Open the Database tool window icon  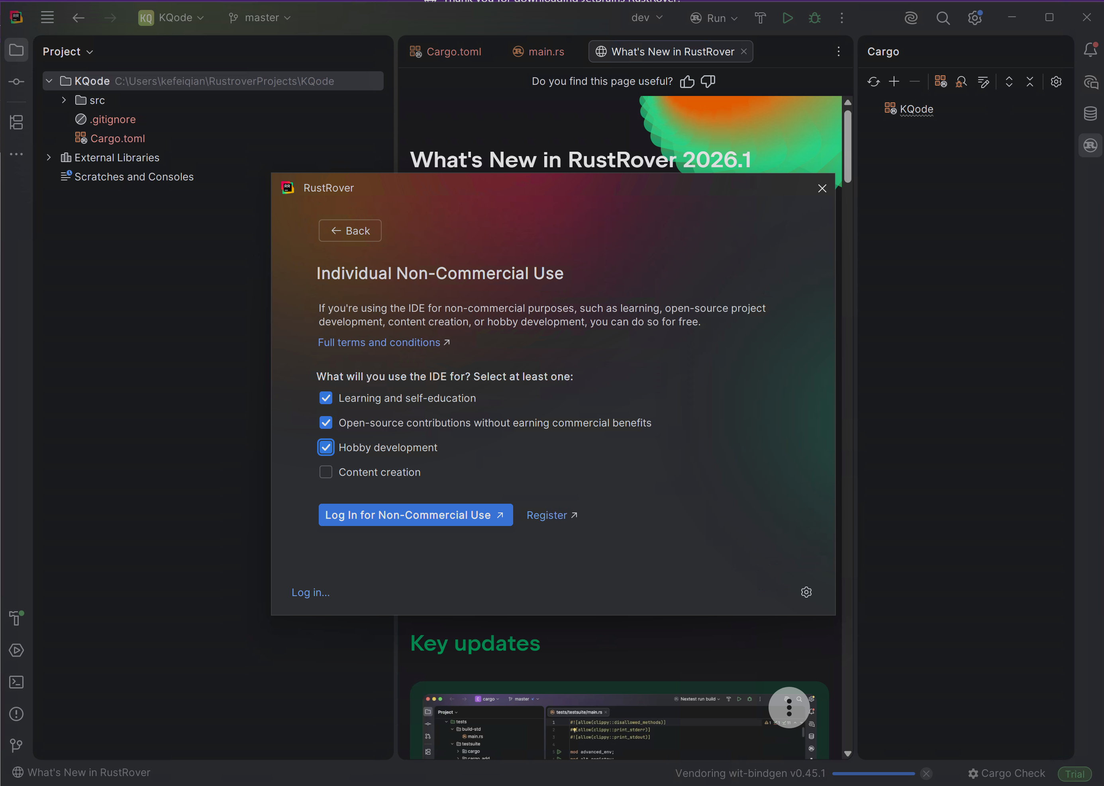pyautogui.click(x=1090, y=113)
